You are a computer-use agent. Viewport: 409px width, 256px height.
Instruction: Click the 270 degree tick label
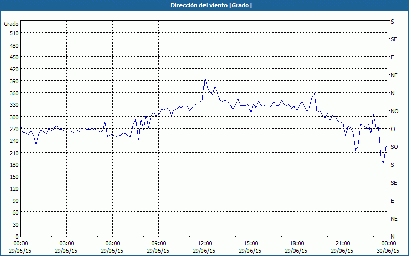14,129
